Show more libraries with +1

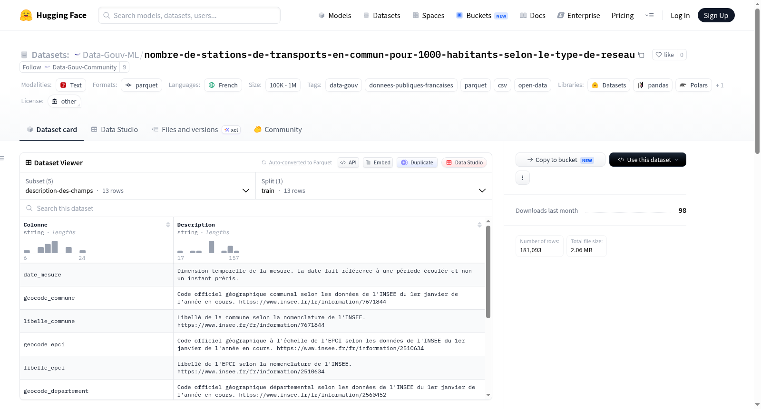pos(720,85)
